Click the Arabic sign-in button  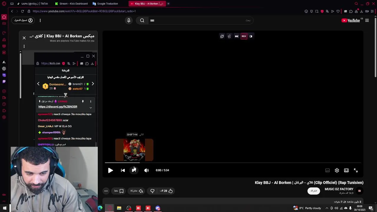point(24,20)
